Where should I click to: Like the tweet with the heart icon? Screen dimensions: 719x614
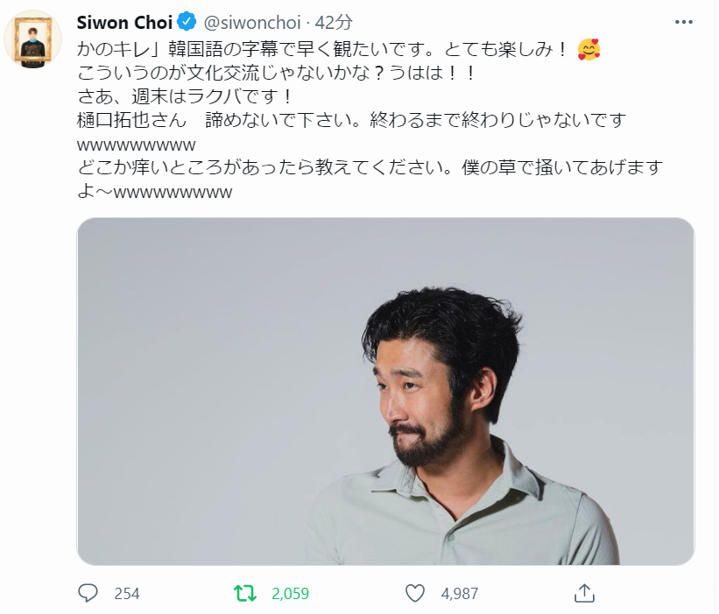point(415,593)
